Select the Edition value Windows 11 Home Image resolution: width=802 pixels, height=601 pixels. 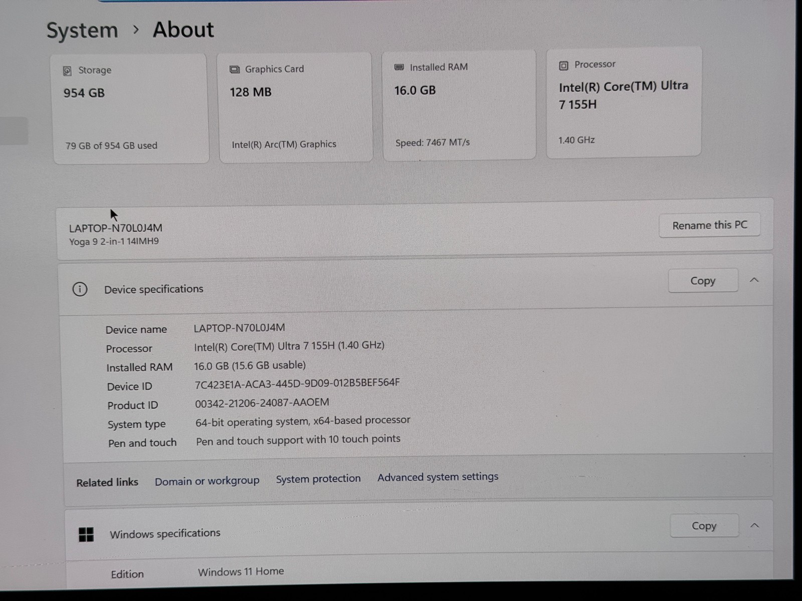pyautogui.click(x=241, y=572)
